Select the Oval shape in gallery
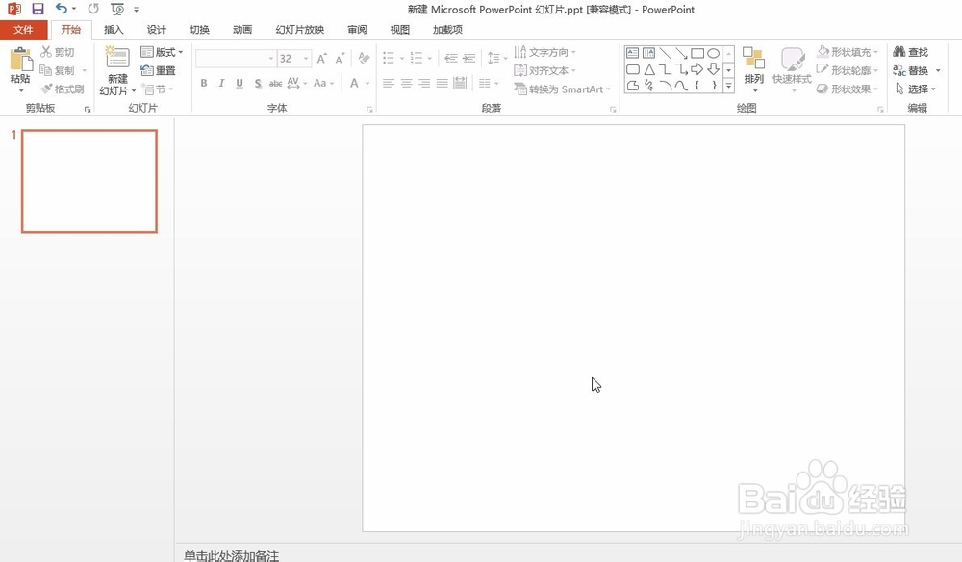 (713, 53)
